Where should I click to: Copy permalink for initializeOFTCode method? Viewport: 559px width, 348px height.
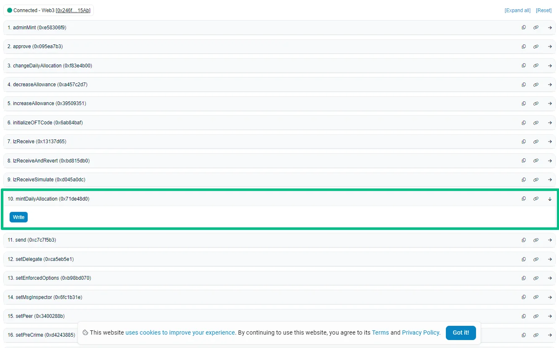tap(536, 123)
